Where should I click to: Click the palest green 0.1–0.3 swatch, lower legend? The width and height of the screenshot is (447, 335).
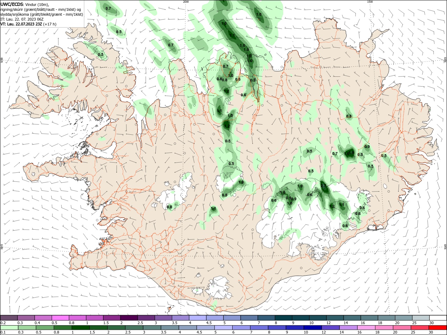coord(9,328)
